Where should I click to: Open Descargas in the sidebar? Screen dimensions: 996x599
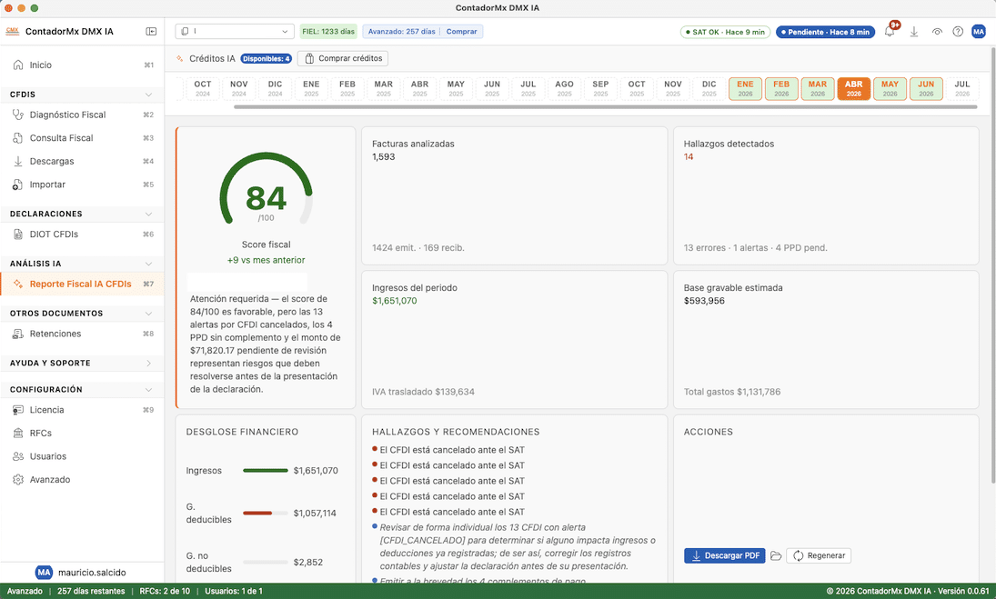(82, 161)
